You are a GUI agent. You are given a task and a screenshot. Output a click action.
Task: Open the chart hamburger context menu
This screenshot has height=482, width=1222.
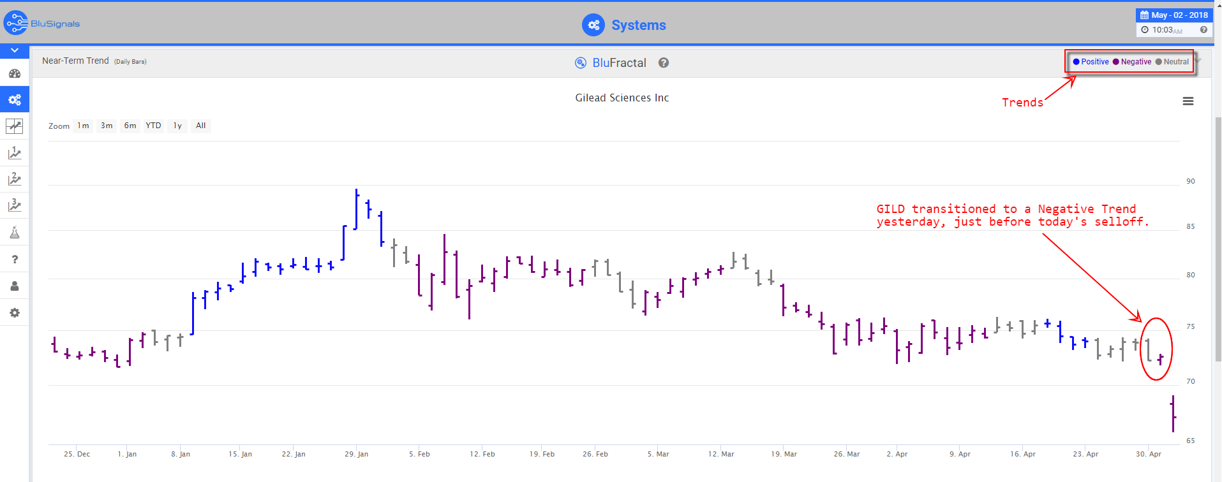tap(1188, 101)
